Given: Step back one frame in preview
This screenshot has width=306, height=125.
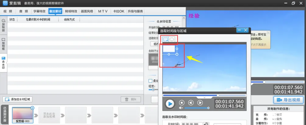Looking at the screenshot, I should [191, 103].
